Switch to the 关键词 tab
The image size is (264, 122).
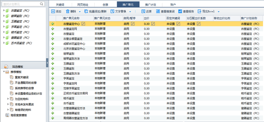[60, 5]
